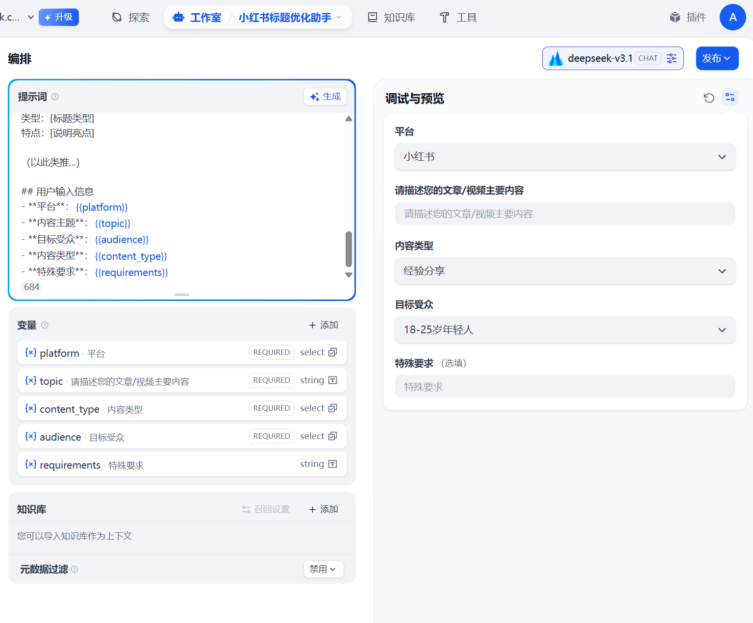753x623 pixels.
Task: Go to the 知识库 tab
Action: pyautogui.click(x=391, y=18)
